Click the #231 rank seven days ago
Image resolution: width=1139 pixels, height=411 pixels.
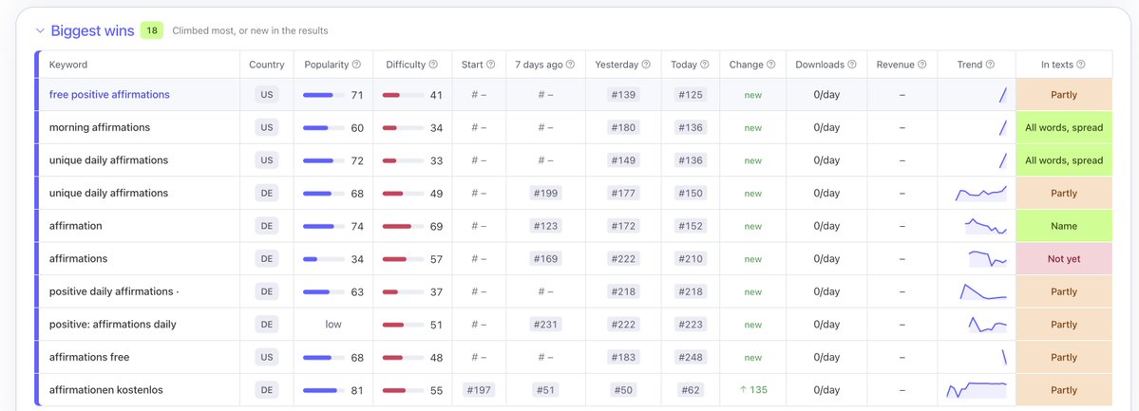tap(545, 325)
